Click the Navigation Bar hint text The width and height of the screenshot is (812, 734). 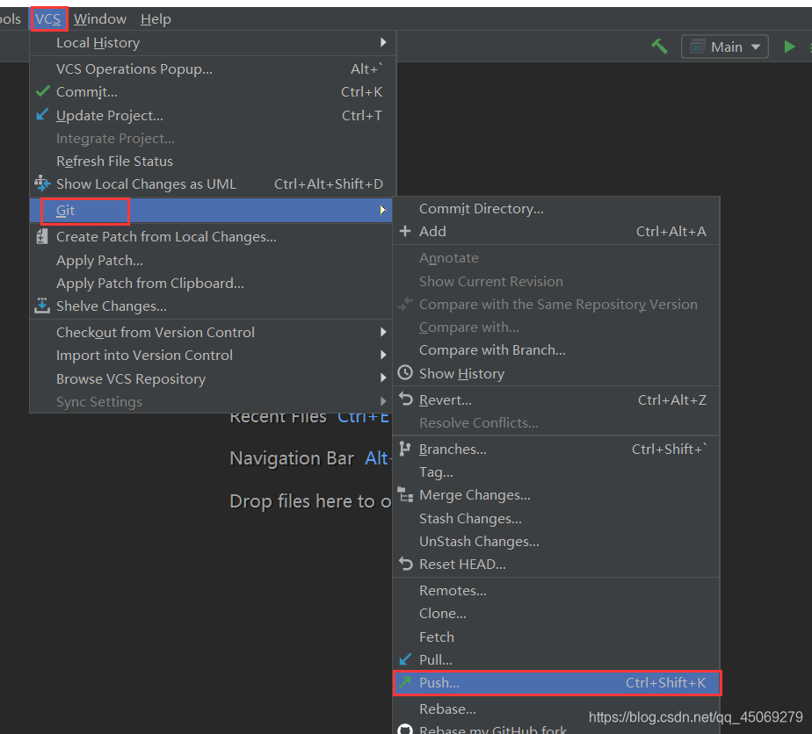tap(292, 458)
